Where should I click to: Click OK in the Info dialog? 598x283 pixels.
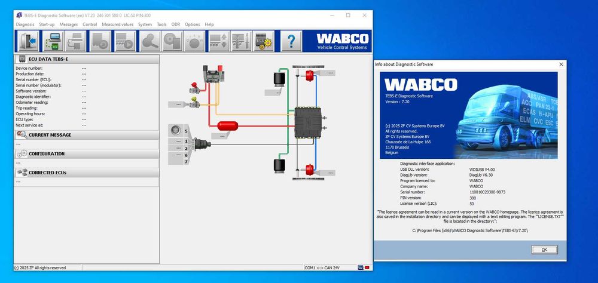point(544,250)
